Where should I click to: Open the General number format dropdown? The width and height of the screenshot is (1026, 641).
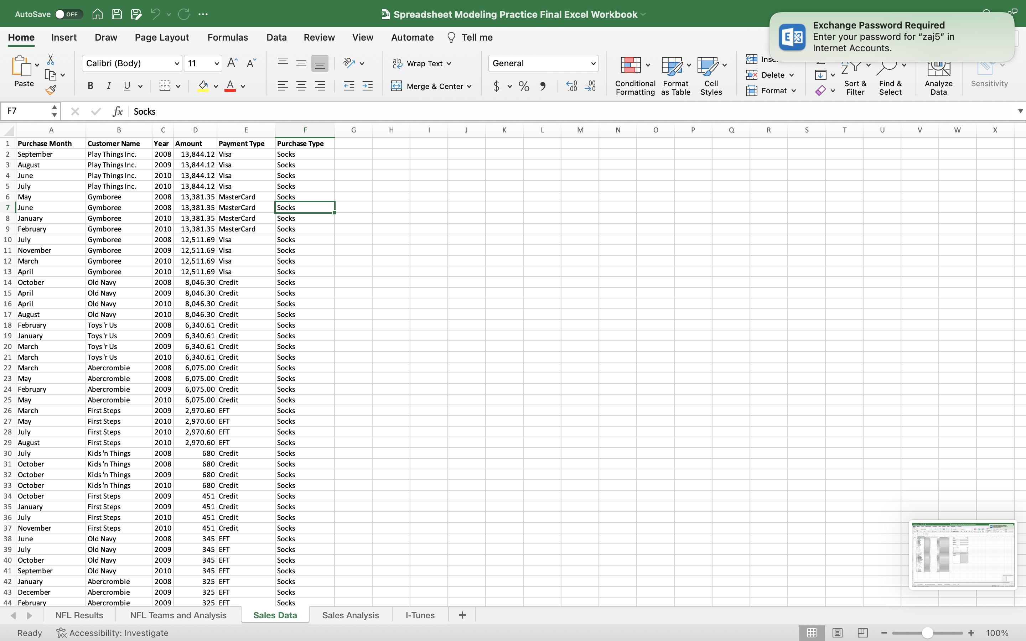(x=593, y=63)
